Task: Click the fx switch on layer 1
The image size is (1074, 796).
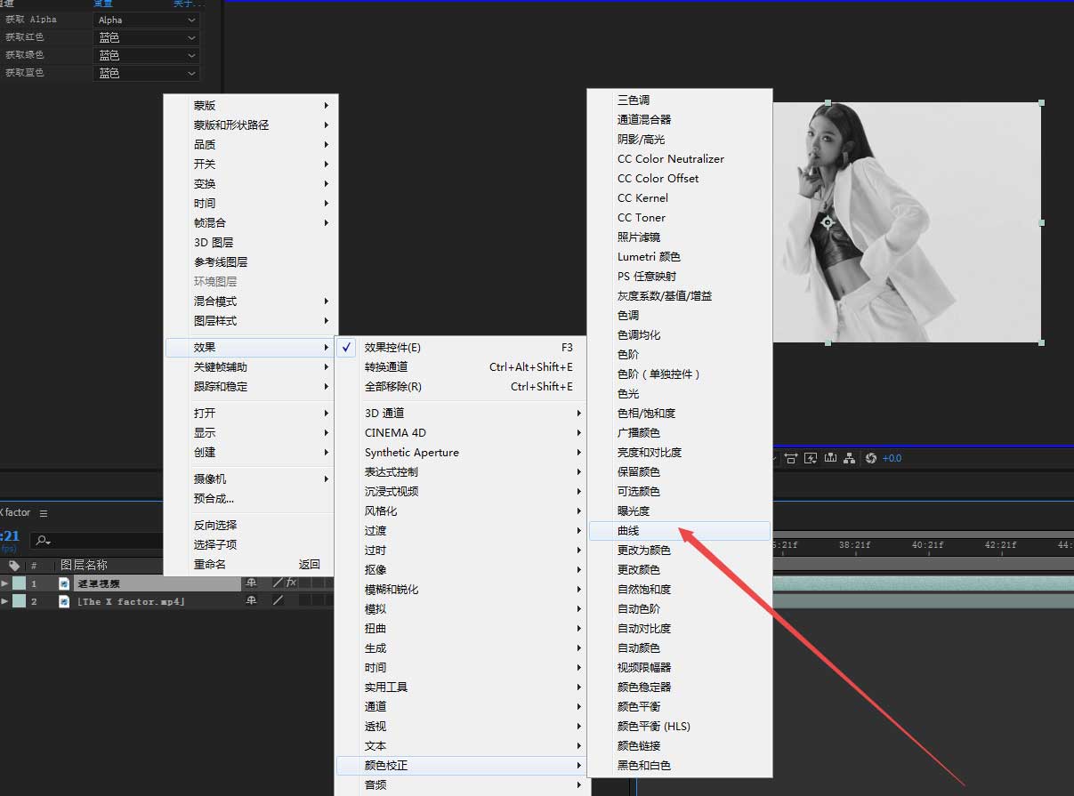Action: [x=291, y=583]
